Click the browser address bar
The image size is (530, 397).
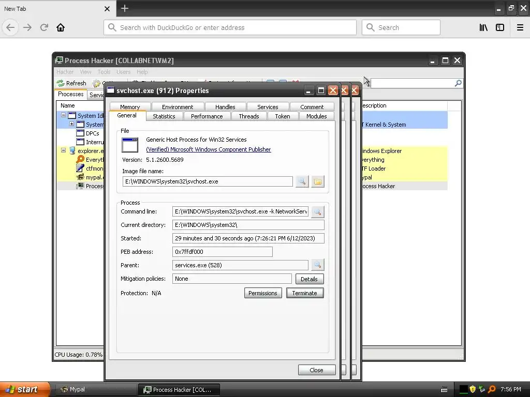[230, 27]
